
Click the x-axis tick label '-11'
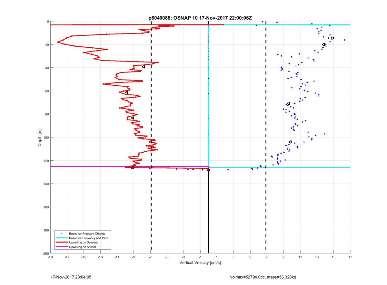[117, 257]
